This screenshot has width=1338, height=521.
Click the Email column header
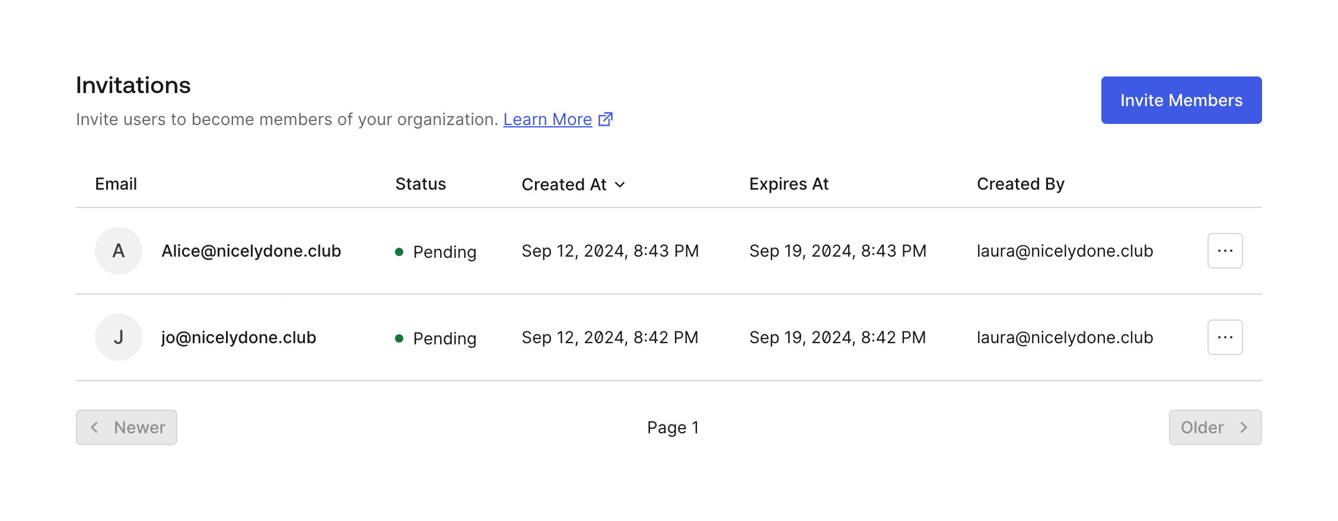(x=116, y=184)
